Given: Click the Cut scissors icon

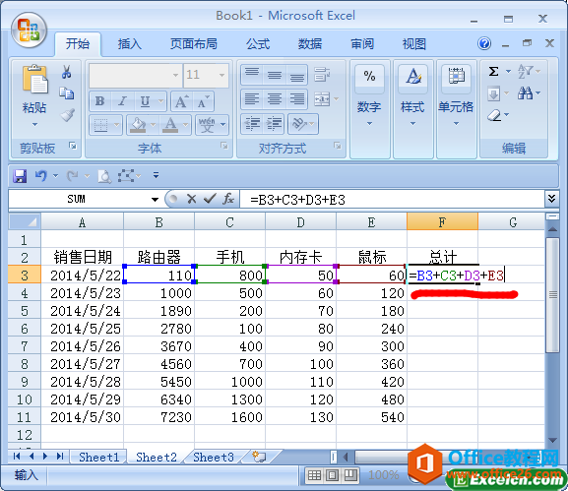Looking at the screenshot, I should tap(66, 72).
